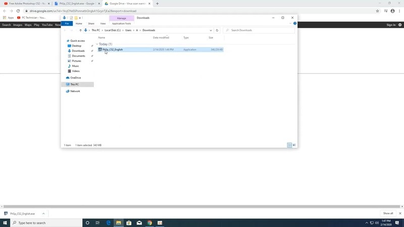This screenshot has height=227, width=404.
Task: Expand the address bar history dropdown
Action: 211,30
